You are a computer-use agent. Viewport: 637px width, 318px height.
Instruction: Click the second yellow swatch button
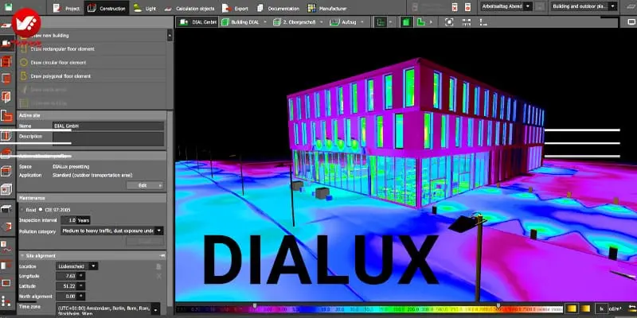tap(585, 308)
